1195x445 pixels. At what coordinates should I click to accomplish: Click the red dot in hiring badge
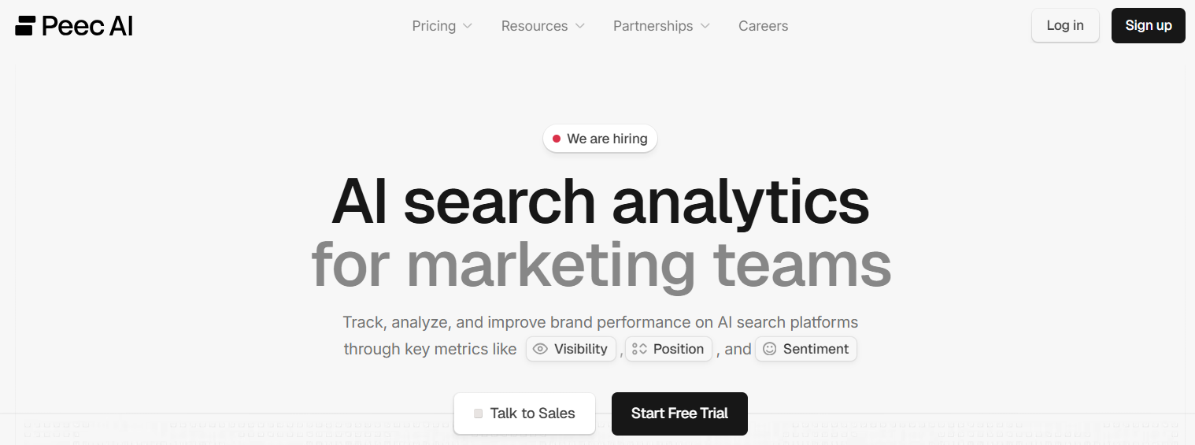(x=557, y=139)
